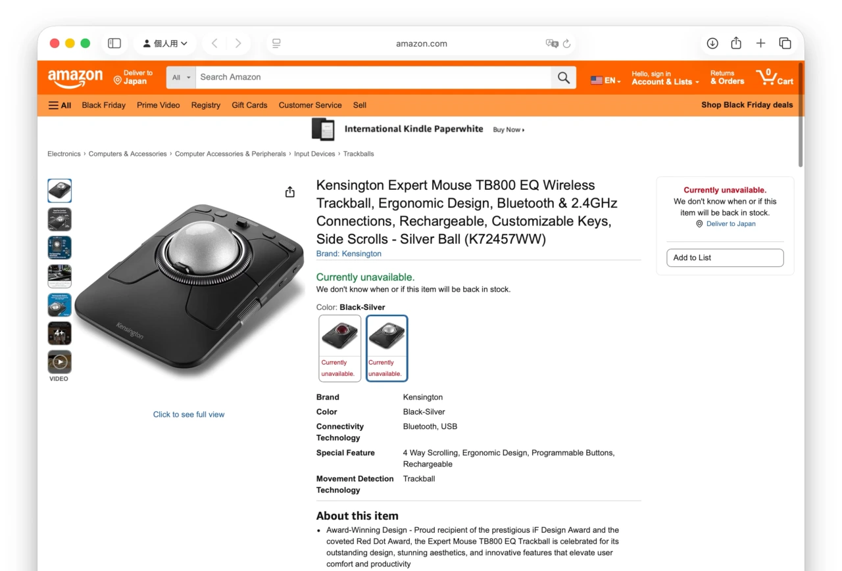The image size is (842, 571).
Task: Play the product video thumbnail
Action: click(59, 363)
